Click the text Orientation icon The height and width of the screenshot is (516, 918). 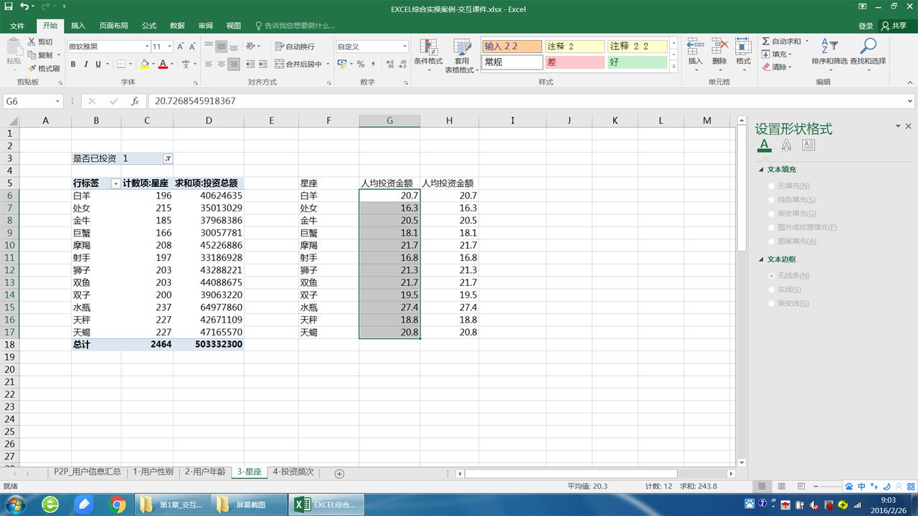click(x=251, y=47)
